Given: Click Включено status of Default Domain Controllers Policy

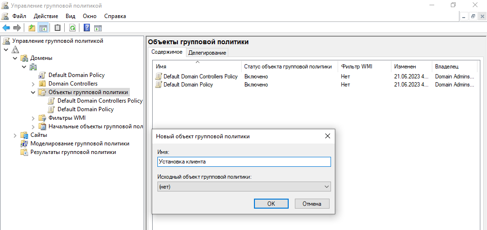Looking at the screenshot, I should pos(256,77).
